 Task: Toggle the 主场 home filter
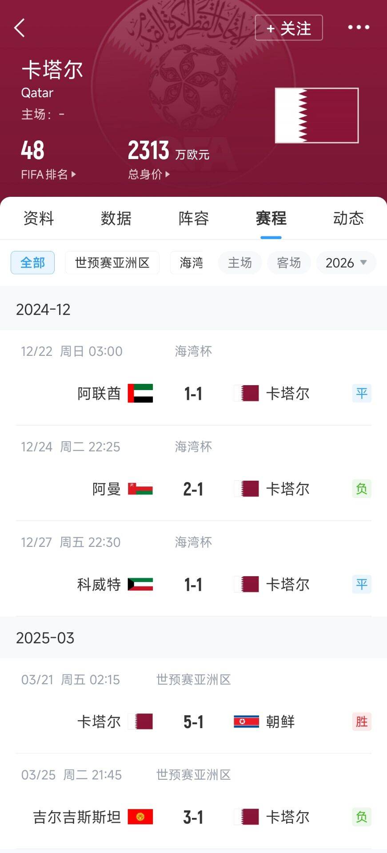239,263
